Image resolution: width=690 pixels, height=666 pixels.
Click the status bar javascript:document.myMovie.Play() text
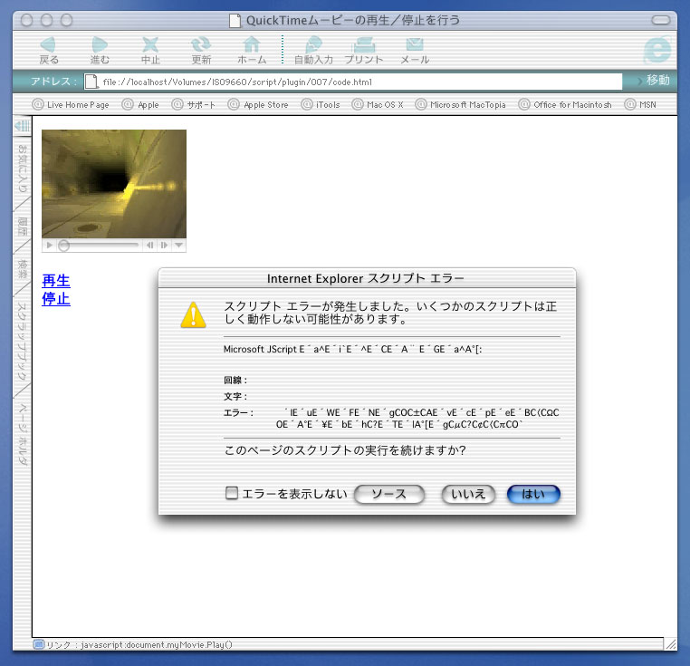[x=157, y=645]
